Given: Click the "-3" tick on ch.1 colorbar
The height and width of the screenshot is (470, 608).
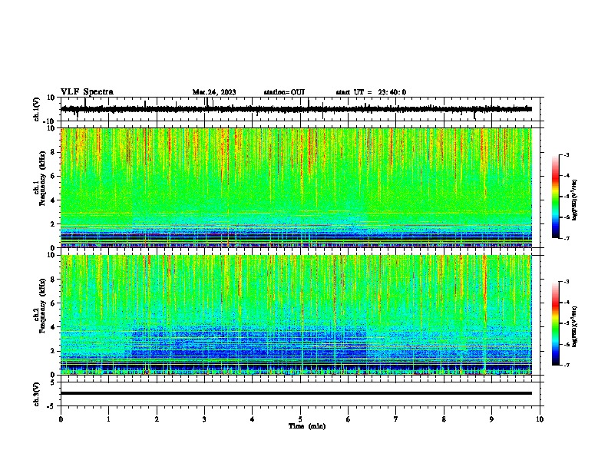Looking at the screenshot, I should (567, 154).
